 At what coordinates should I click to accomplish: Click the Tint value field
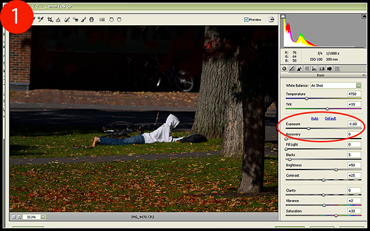[354, 104]
